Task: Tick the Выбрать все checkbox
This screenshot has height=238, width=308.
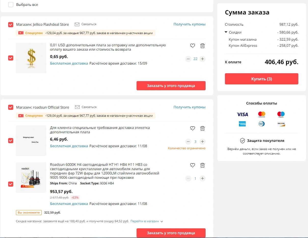Action: click(11, 5)
